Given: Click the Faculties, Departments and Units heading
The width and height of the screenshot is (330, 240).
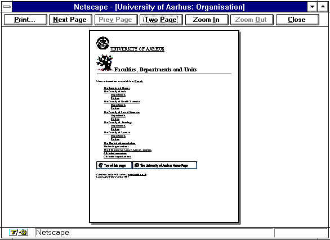Looking at the screenshot, I should point(155,70).
